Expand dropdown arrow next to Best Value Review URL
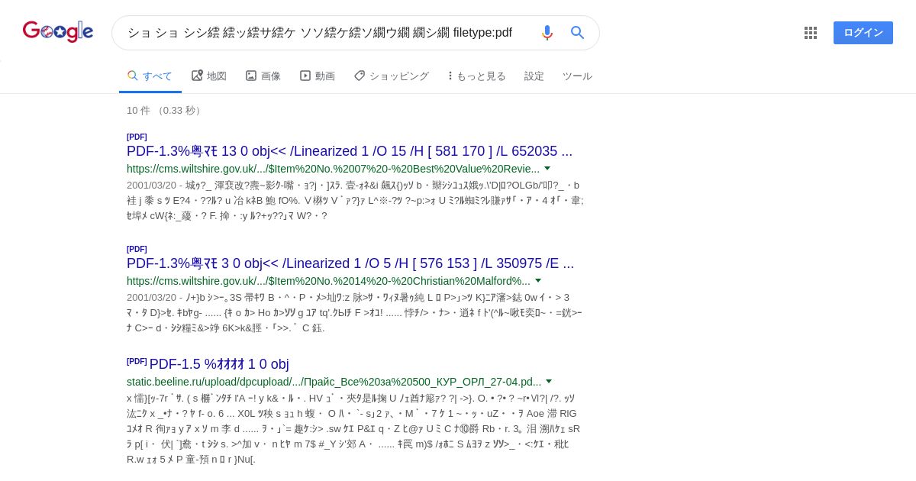This screenshot has width=916, height=481. pyautogui.click(x=547, y=169)
